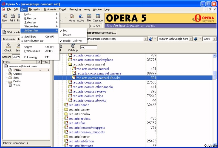
Task: Click the Opera icon left of File menu
Action: 4,9
